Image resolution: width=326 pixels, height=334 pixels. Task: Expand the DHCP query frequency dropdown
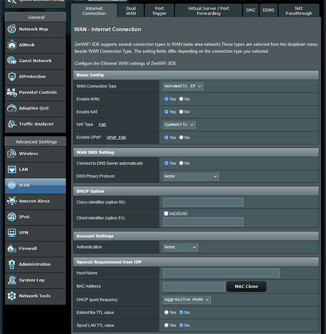tap(187, 300)
